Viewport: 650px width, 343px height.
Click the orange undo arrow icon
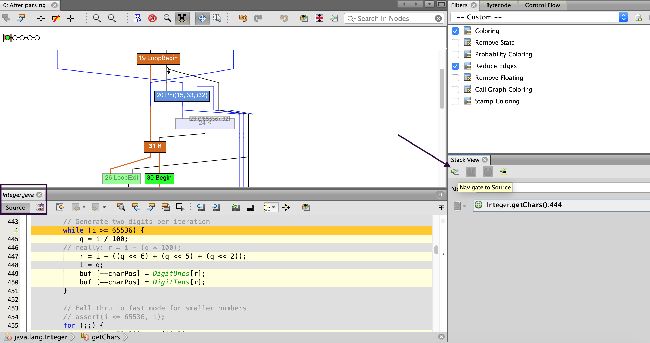tap(243, 18)
